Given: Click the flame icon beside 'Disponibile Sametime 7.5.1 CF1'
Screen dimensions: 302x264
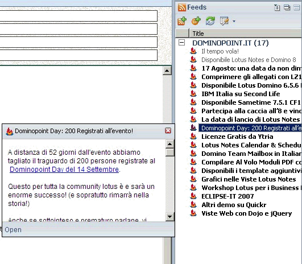Looking at the screenshot, I should click(x=193, y=102).
